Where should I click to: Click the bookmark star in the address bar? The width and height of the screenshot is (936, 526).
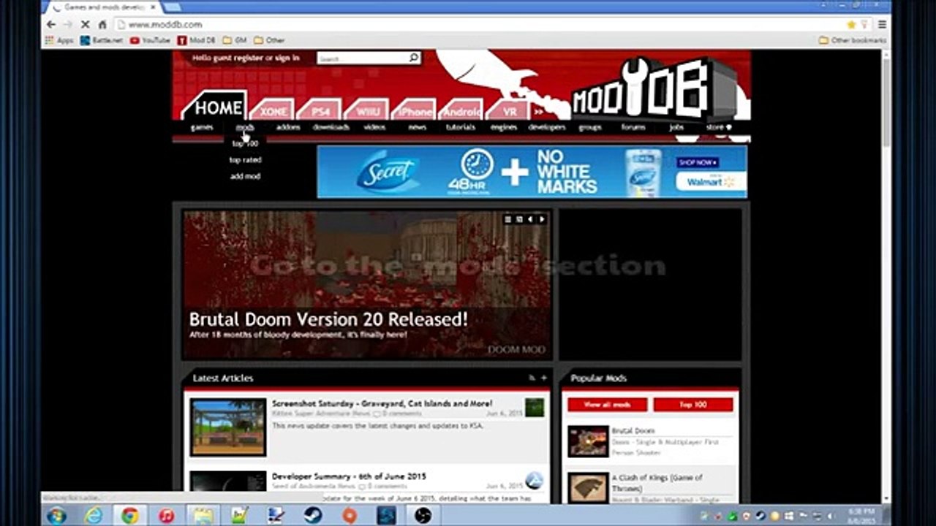tap(851, 24)
